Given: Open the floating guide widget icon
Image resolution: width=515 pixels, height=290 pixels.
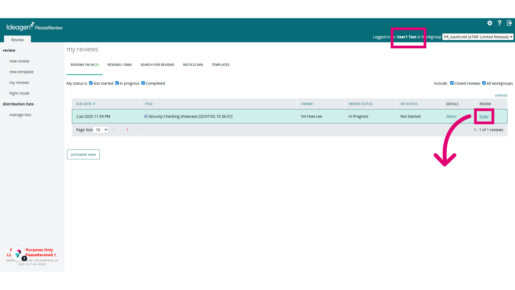Looking at the screenshot, I should coord(19,253).
